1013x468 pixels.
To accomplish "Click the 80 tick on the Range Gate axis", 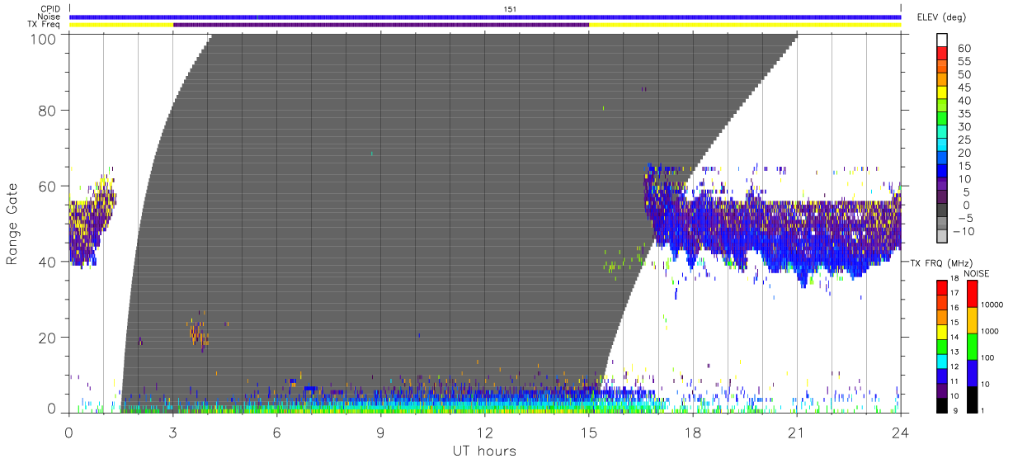I will [x=47, y=110].
